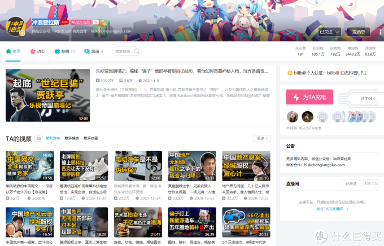384x246 pixels.
Task: Open the 频道 6 tab
Action: [94, 51]
